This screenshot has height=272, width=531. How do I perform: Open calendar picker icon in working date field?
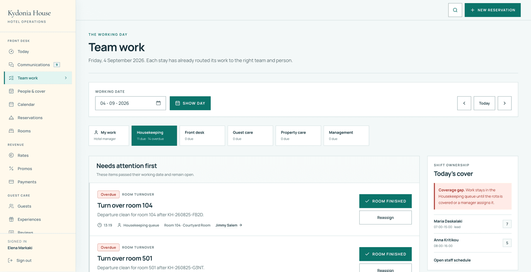point(158,103)
